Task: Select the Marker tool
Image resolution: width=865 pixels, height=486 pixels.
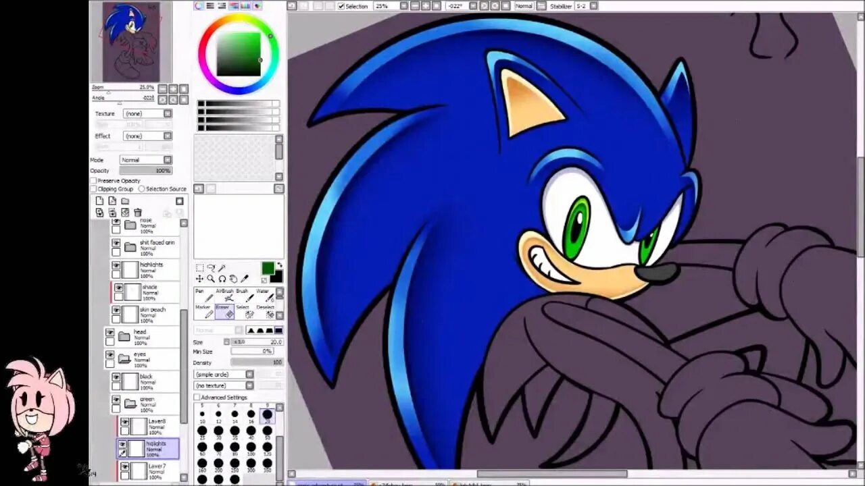Action: (x=205, y=311)
